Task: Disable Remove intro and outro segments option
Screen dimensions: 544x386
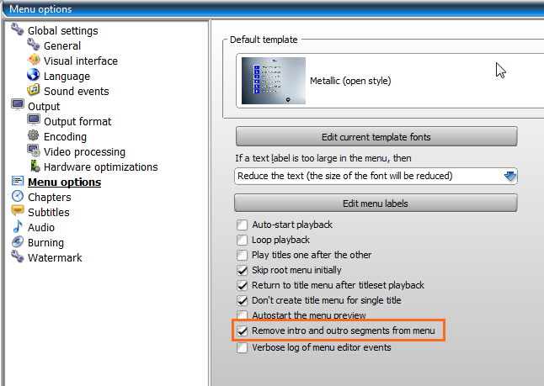Action: pyautogui.click(x=243, y=330)
